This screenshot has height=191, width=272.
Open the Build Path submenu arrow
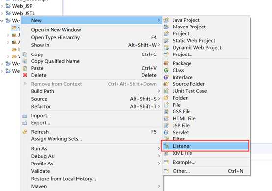(x=159, y=91)
